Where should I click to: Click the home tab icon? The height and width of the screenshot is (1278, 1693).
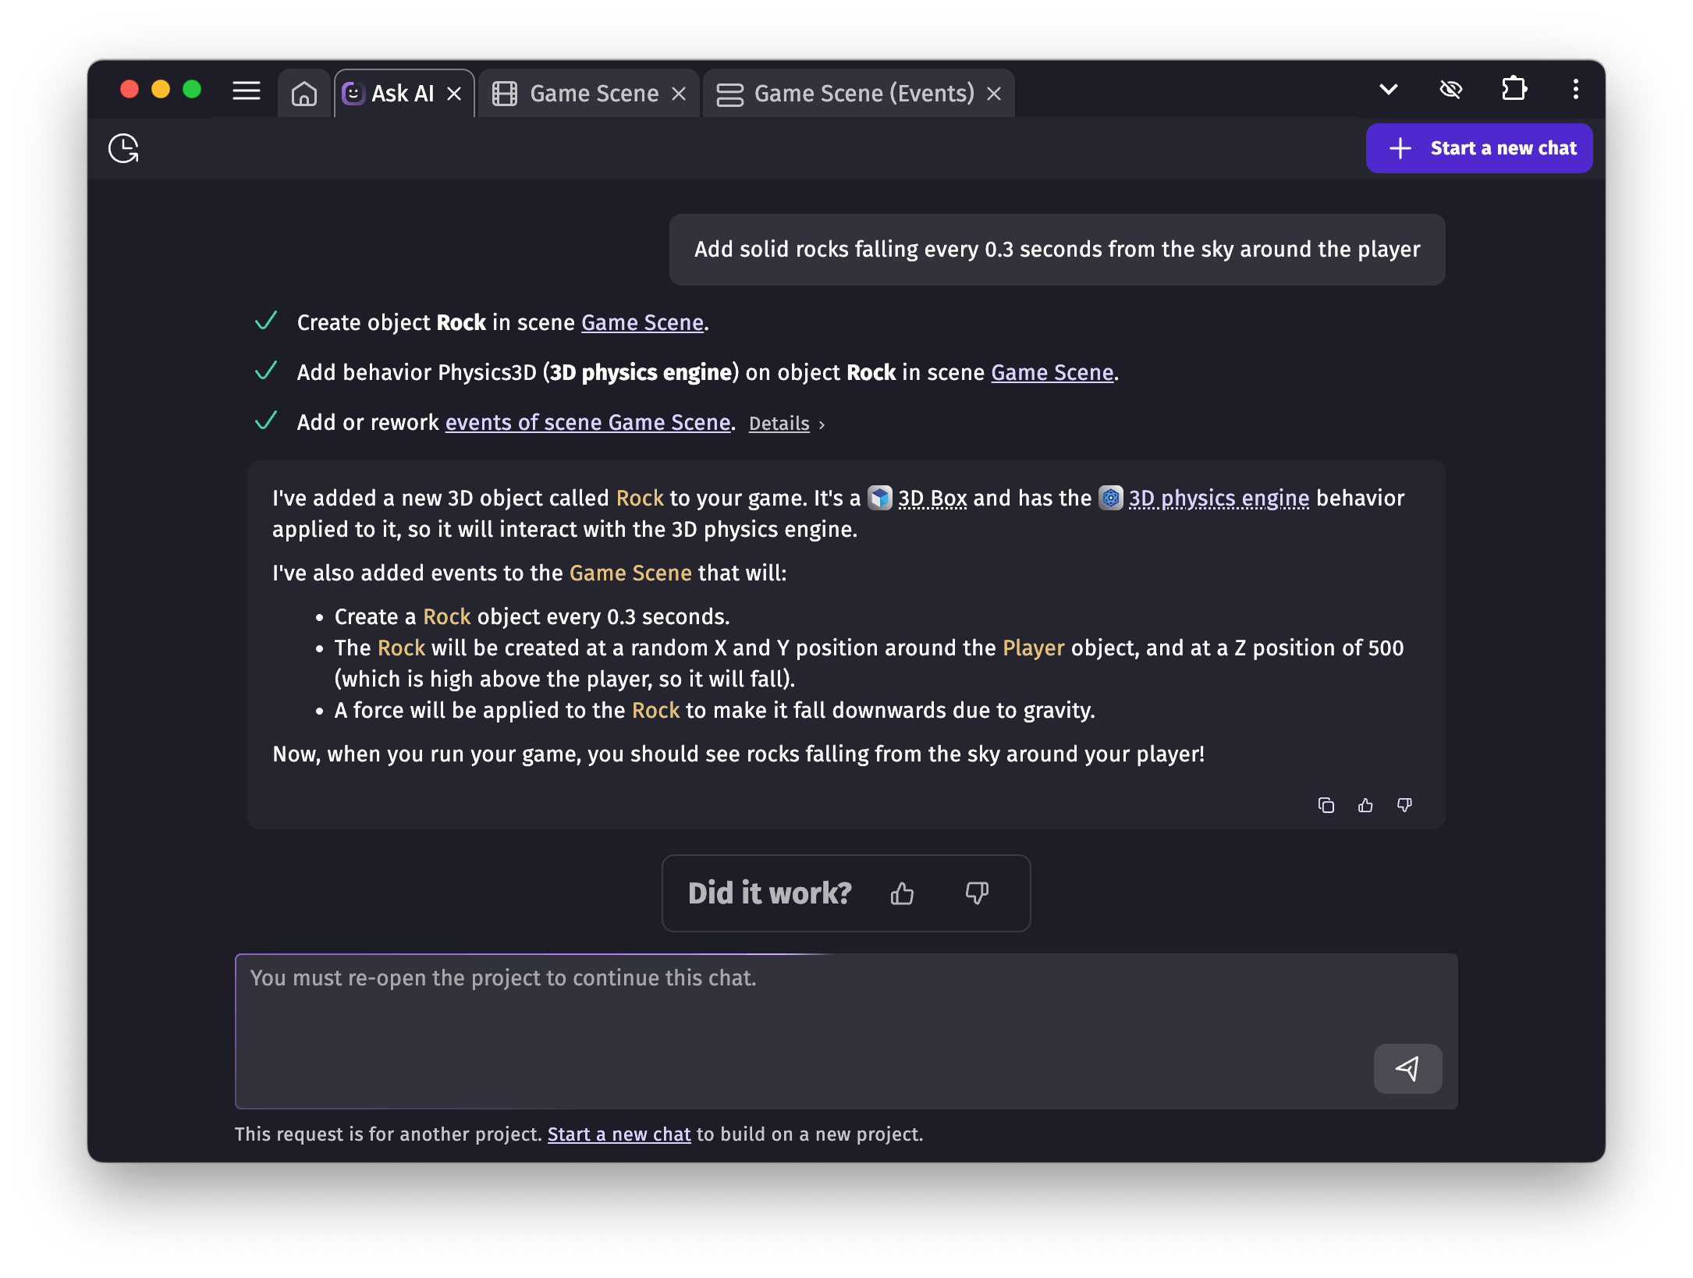point(303,93)
